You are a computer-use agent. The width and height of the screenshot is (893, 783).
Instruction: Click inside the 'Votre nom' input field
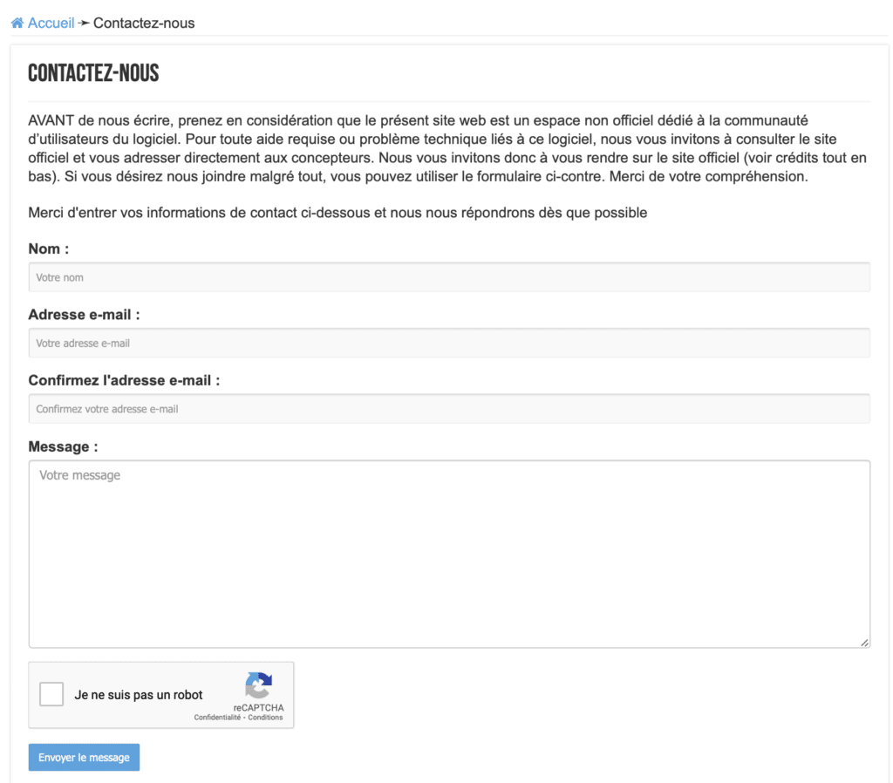tap(450, 276)
